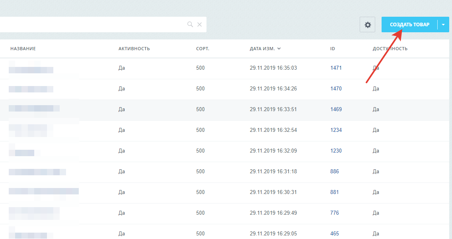Click the date 29.11.2019 16:32:54
Viewport: 452px width, 239px height.
pyautogui.click(x=273, y=130)
